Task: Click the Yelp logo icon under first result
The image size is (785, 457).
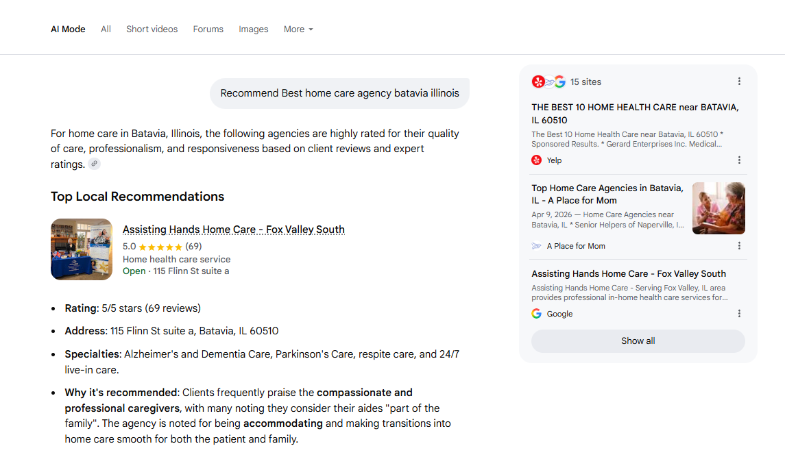Action: (x=536, y=160)
